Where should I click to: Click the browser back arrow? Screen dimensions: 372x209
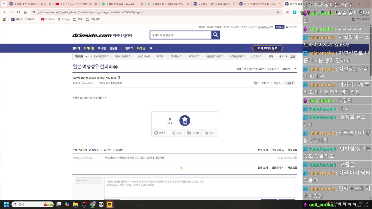[4, 12]
